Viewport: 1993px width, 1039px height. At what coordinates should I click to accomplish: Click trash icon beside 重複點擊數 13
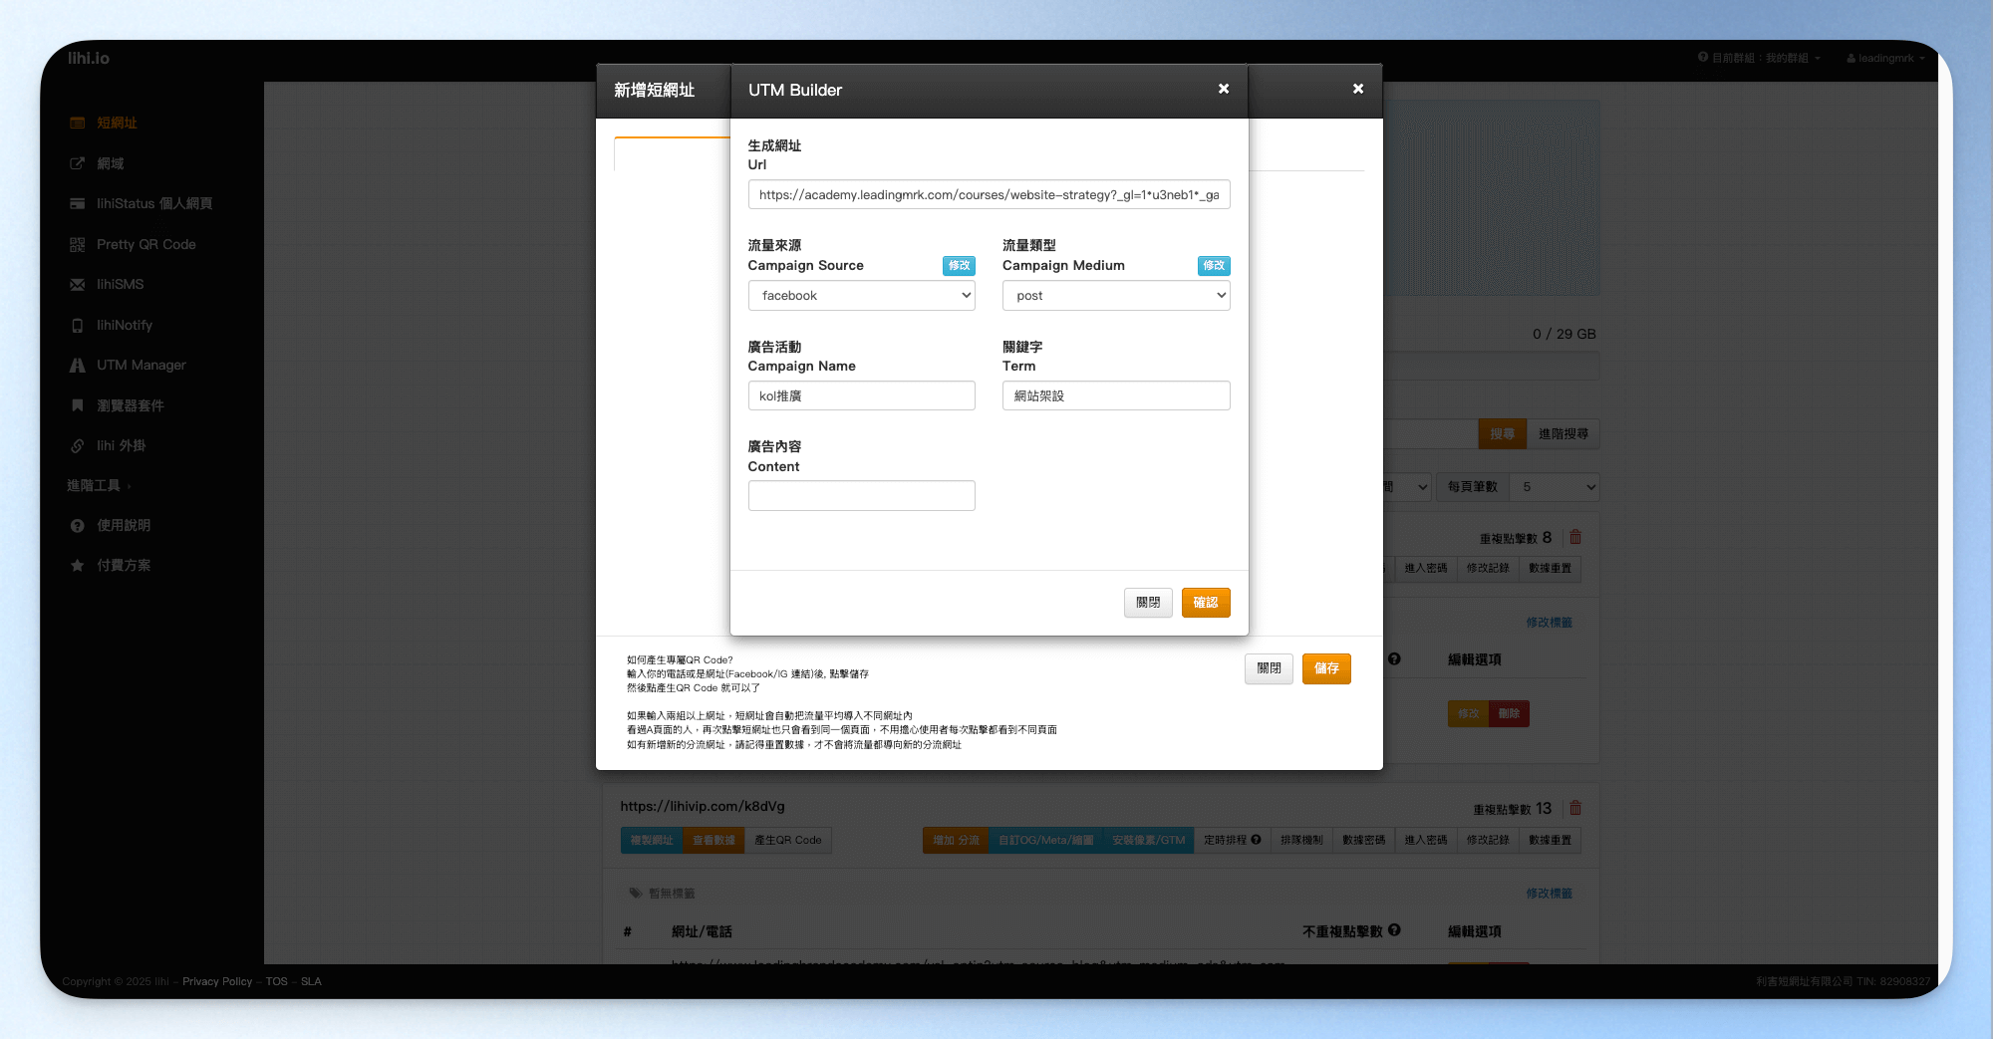tap(1575, 808)
